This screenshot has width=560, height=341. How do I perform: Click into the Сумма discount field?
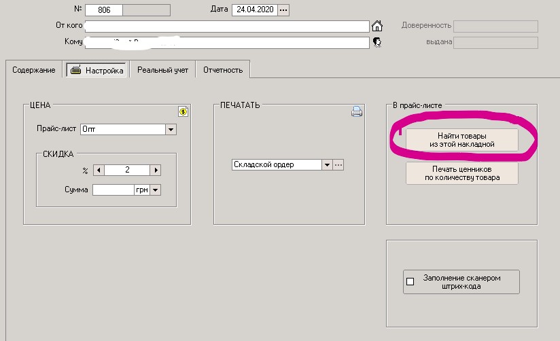point(113,190)
